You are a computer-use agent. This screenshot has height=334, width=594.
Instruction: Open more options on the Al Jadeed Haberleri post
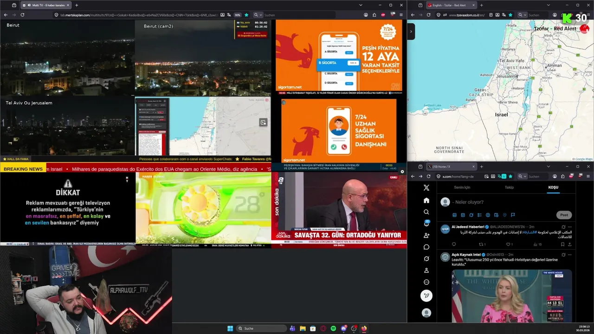click(x=569, y=227)
